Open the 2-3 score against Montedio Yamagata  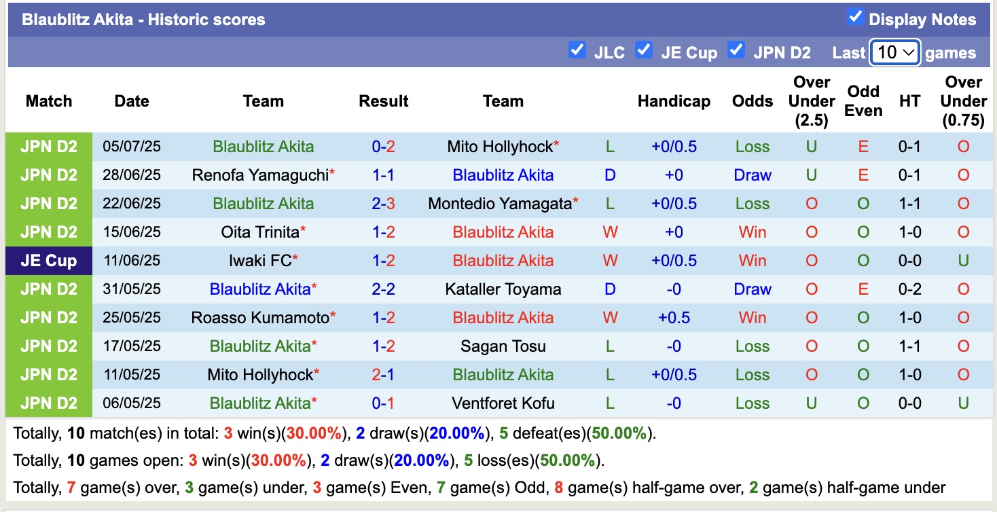point(384,204)
